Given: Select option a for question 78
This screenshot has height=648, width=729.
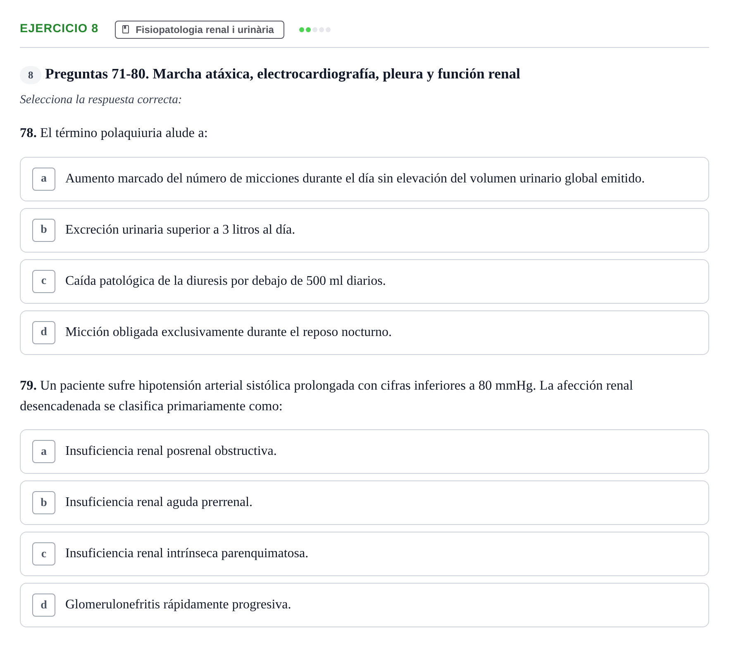Looking at the screenshot, I should click(x=364, y=179).
